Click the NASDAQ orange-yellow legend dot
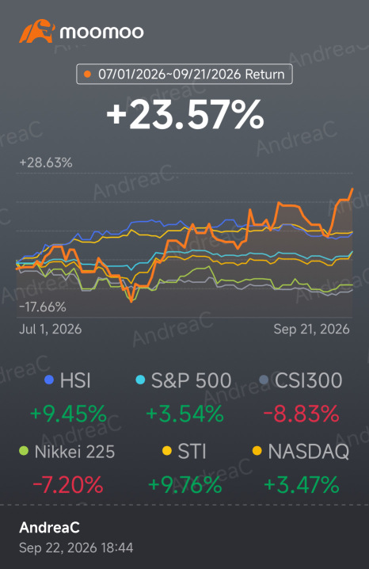Image resolution: width=369 pixels, height=569 pixels. pyautogui.click(x=257, y=452)
